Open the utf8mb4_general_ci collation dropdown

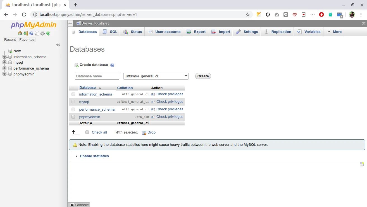pyautogui.click(x=156, y=76)
